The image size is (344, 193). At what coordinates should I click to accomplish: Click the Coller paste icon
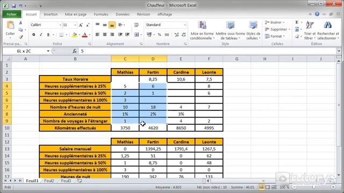(10, 25)
